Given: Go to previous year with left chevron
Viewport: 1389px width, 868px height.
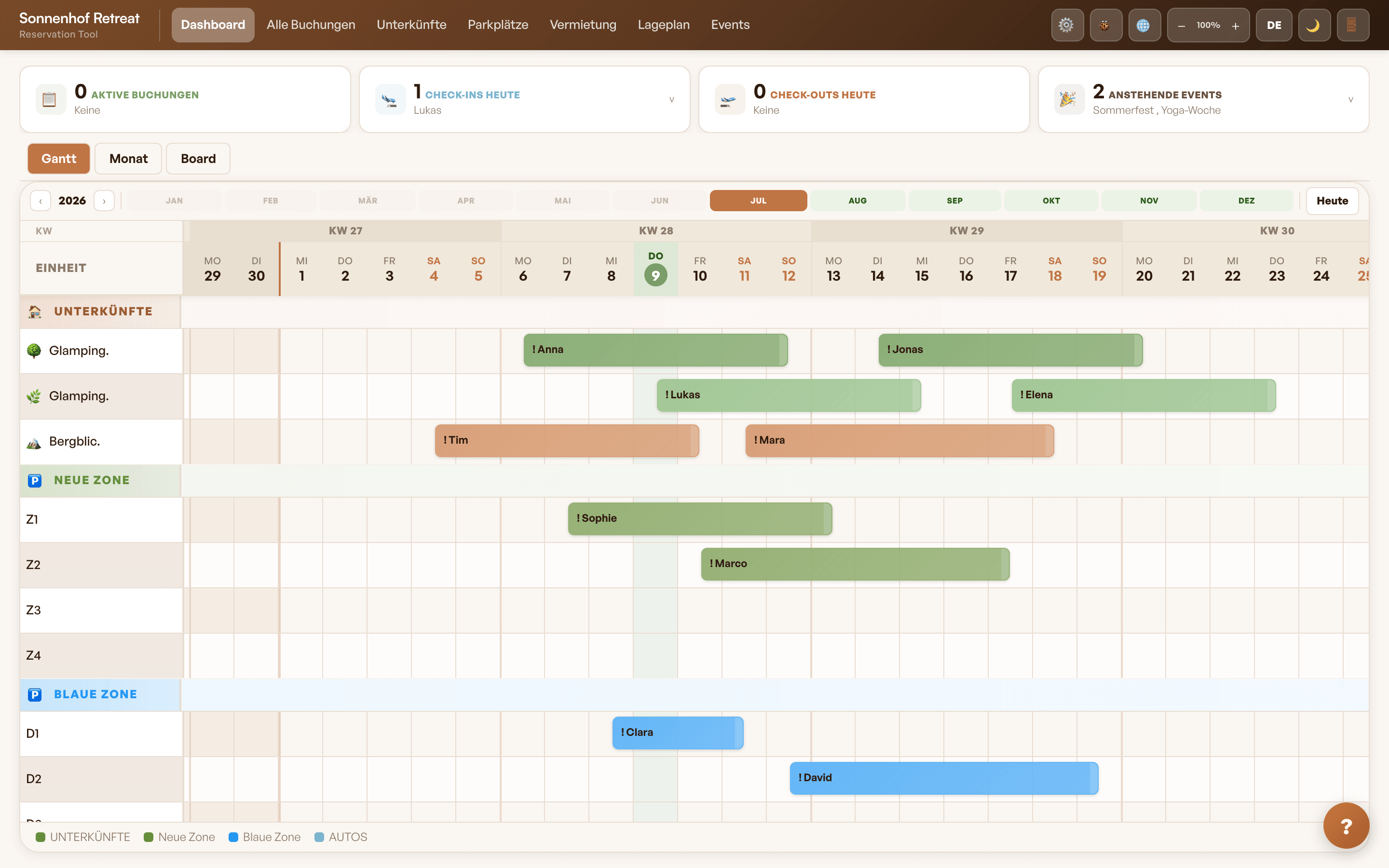Looking at the screenshot, I should click(40, 201).
